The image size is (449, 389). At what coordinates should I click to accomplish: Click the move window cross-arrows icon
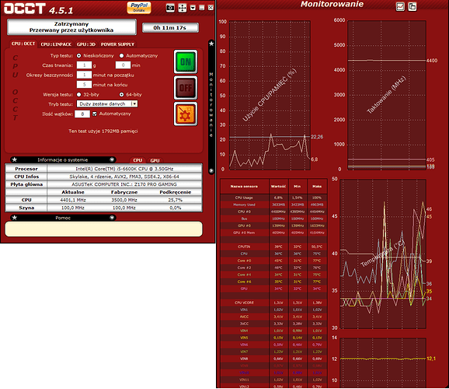pyautogui.click(x=182, y=8)
